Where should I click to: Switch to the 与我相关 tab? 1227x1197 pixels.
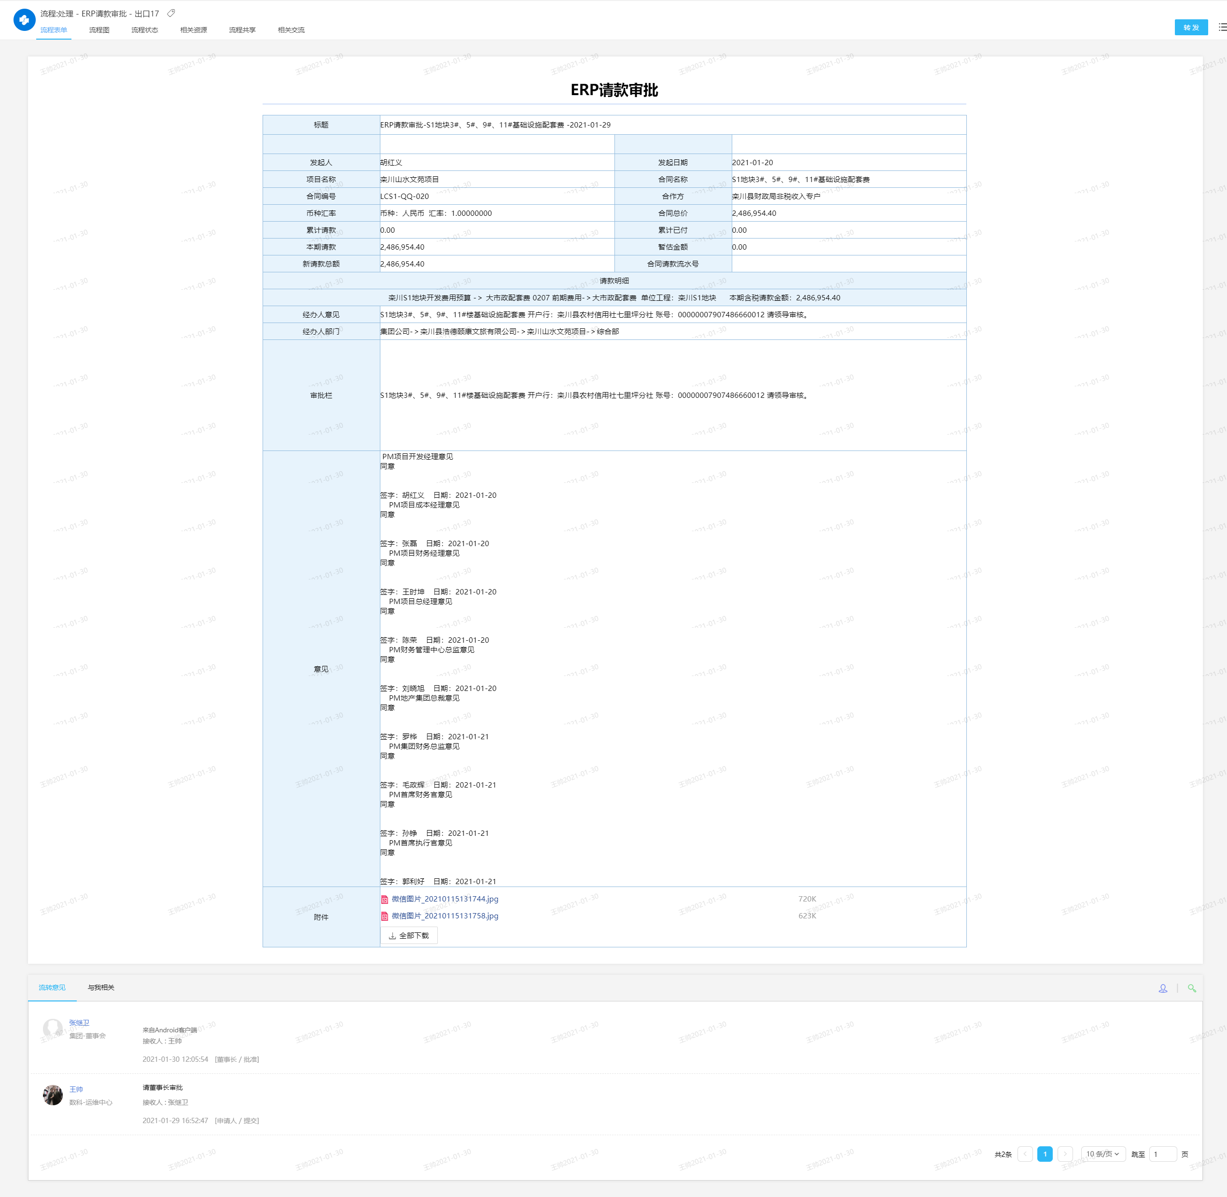(x=101, y=987)
